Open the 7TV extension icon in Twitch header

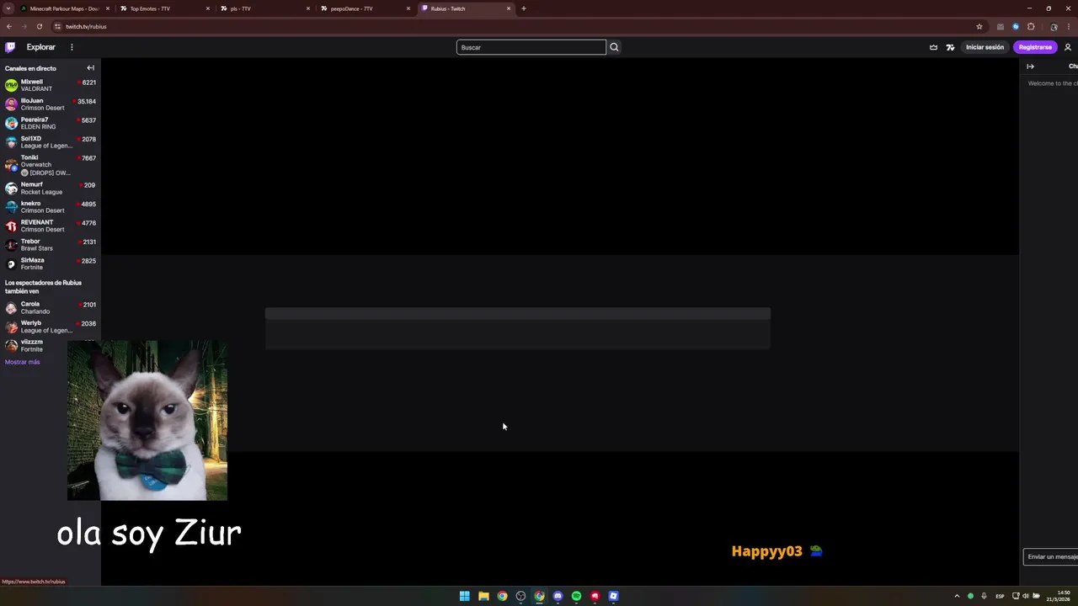(950, 47)
